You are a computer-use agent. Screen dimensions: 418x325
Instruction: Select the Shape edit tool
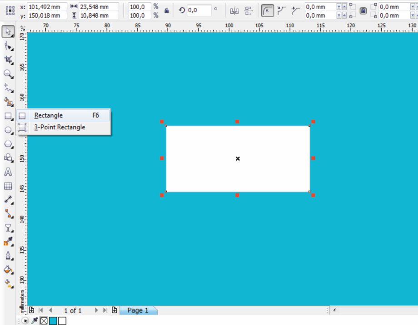(x=9, y=46)
